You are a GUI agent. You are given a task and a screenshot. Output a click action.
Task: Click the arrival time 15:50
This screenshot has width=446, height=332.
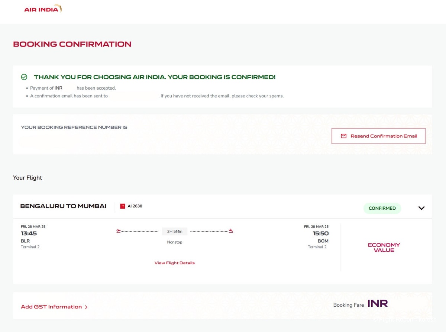(321, 233)
